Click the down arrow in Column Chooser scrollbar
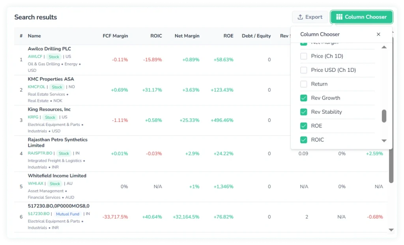The width and height of the screenshot is (404, 245). pos(384,141)
